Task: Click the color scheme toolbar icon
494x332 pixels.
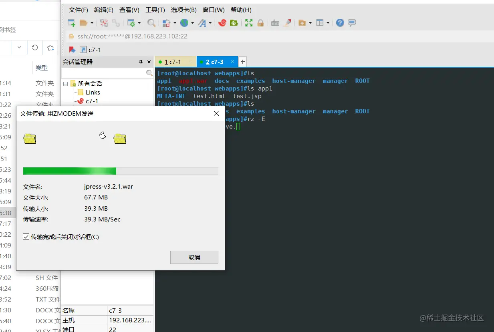Action: point(167,23)
